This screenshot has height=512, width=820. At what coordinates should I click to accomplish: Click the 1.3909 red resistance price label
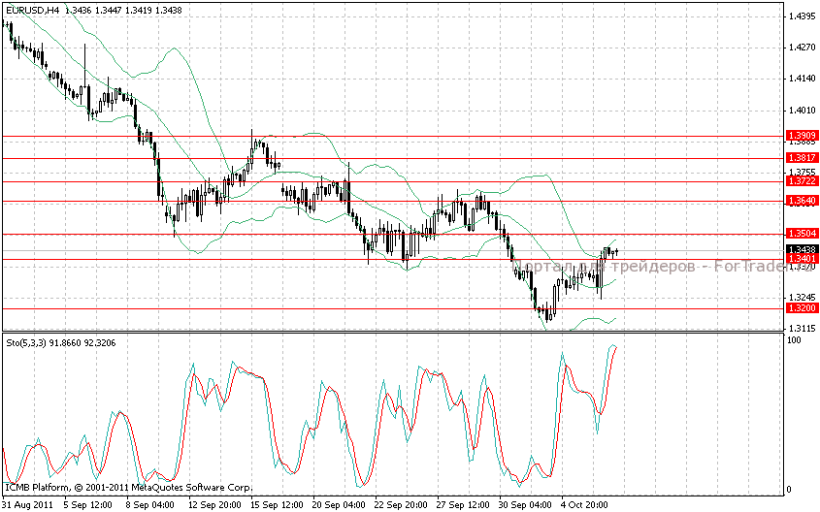point(801,135)
